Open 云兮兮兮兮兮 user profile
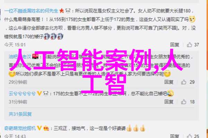The width and height of the screenshot is (208, 138). pos(22,93)
